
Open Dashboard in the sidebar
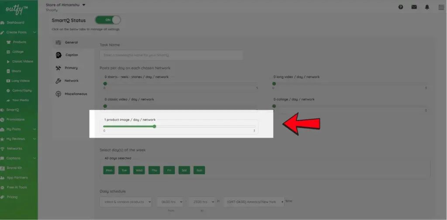pos(15,22)
